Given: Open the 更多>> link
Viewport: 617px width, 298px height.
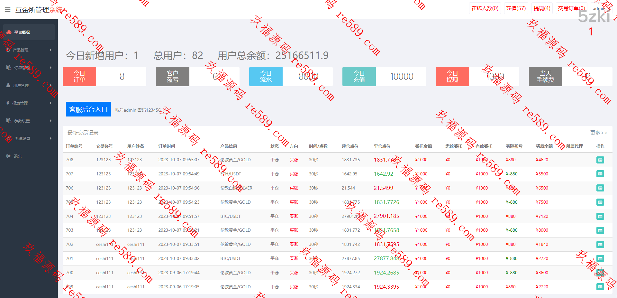Looking at the screenshot, I should 598,133.
